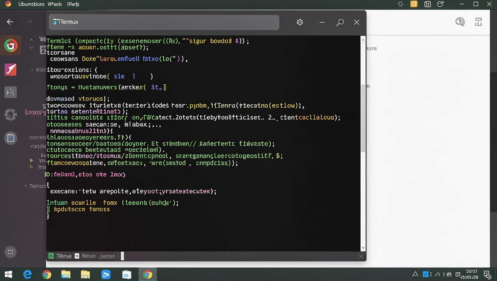The width and height of the screenshot is (497, 281).
Task: Go forward with the greyed right arrow
Action: click(x=29, y=22)
